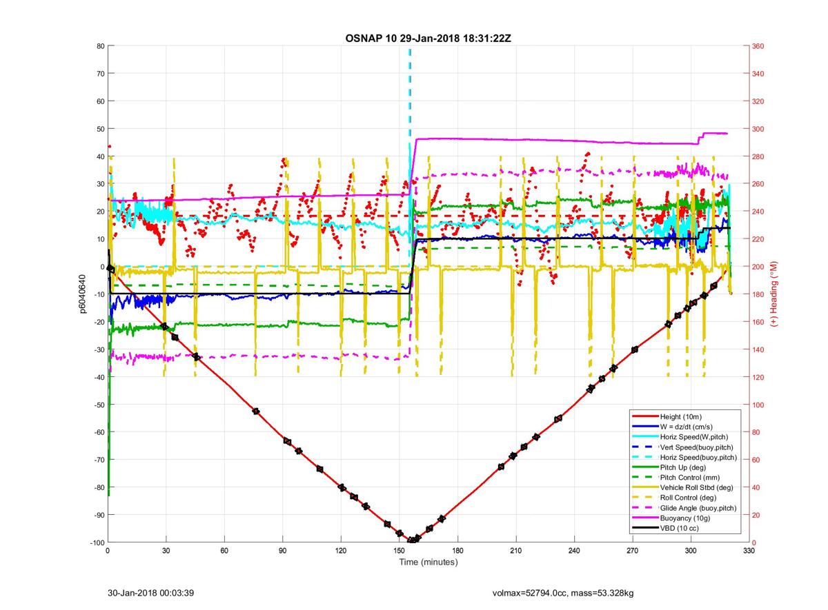This screenshot has width=828, height=610.
Task: Click the 'Horiz Speed(W,pitch)' legend label
Action: [x=693, y=436]
